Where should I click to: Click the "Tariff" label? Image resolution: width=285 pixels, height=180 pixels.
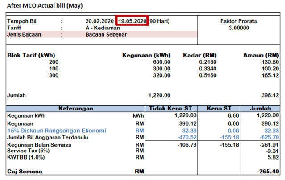click(x=14, y=28)
